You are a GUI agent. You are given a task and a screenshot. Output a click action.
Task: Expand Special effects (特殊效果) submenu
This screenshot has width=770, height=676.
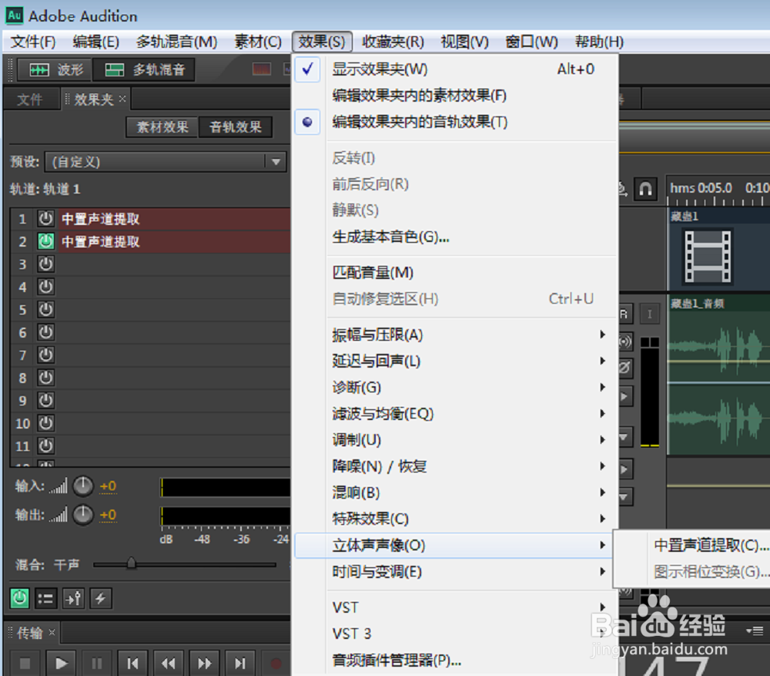click(x=455, y=519)
